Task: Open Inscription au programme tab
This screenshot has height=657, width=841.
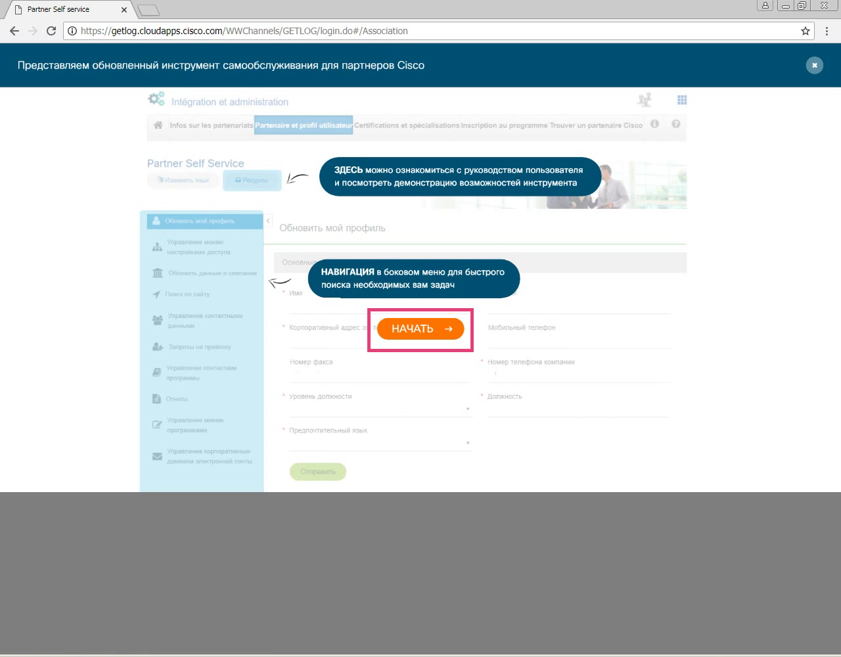Action: pos(504,125)
